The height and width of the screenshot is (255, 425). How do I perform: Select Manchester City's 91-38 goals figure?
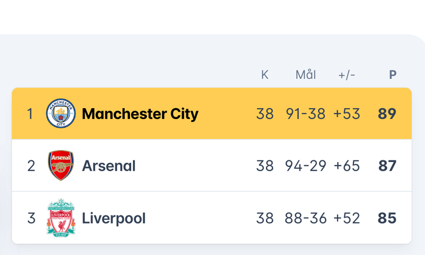(305, 114)
